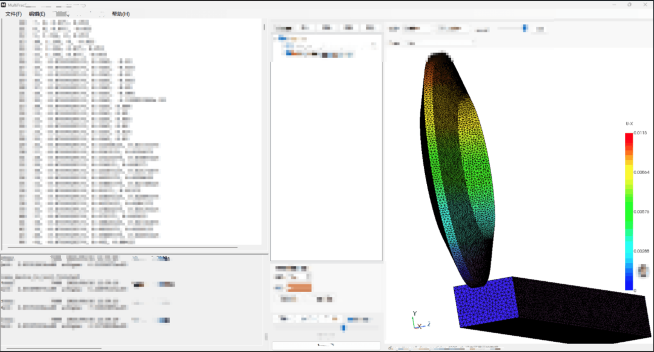
Task: Select the highlighted blue root tree item
Action: pyautogui.click(x=282, y=38)
